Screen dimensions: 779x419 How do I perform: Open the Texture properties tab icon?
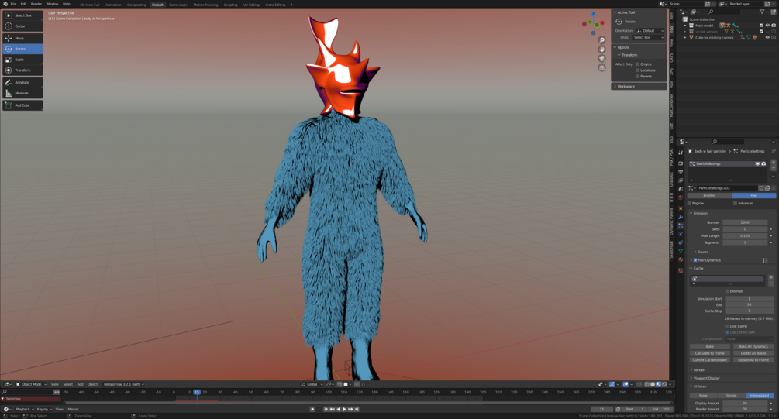(681, 270)
